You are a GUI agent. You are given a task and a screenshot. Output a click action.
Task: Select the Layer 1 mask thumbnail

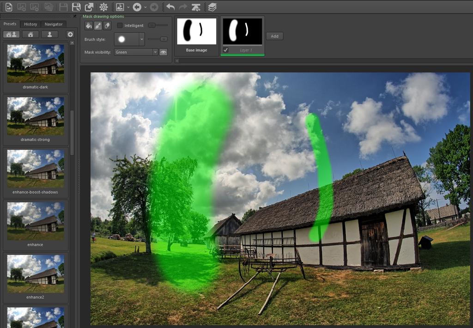[x=243, y=31]
